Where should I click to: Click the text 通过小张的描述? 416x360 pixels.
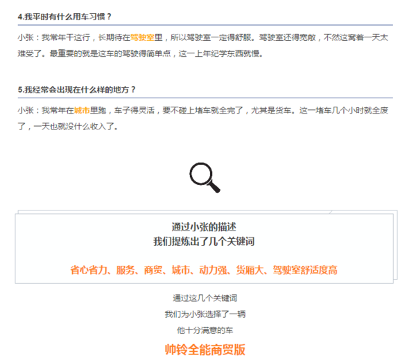point(204,227)
